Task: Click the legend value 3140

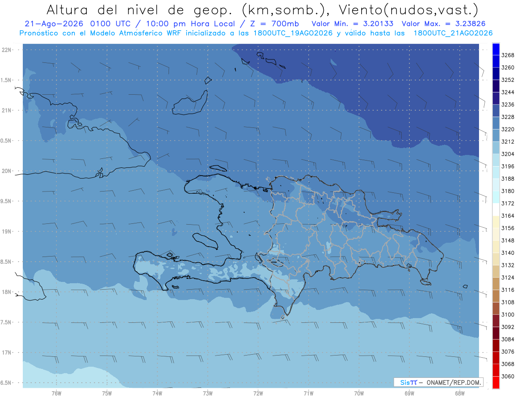Action: 508,253
